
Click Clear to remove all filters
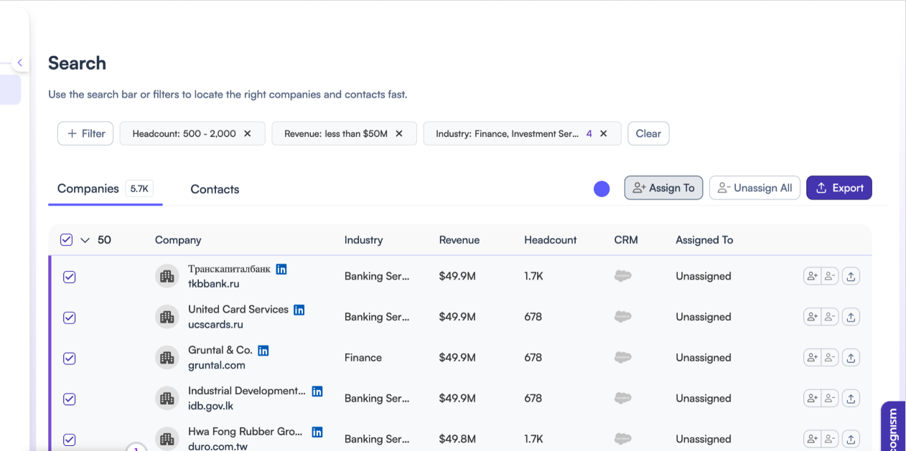[648, 133]
